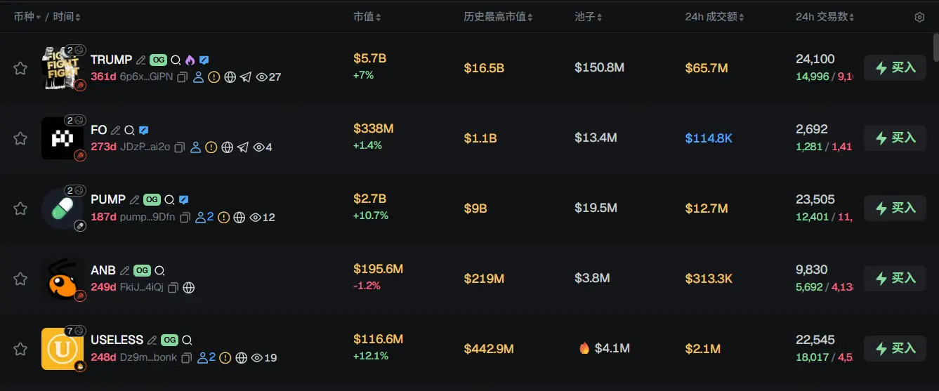The height and width of the screenshot is (391, 939).
Task: Sort by 市值 column header
Action: point(367,17)
